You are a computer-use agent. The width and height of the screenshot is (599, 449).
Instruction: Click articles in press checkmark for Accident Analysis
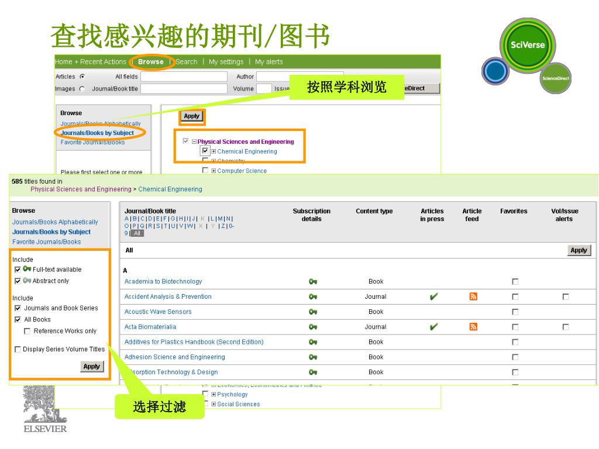click(433, 296)
